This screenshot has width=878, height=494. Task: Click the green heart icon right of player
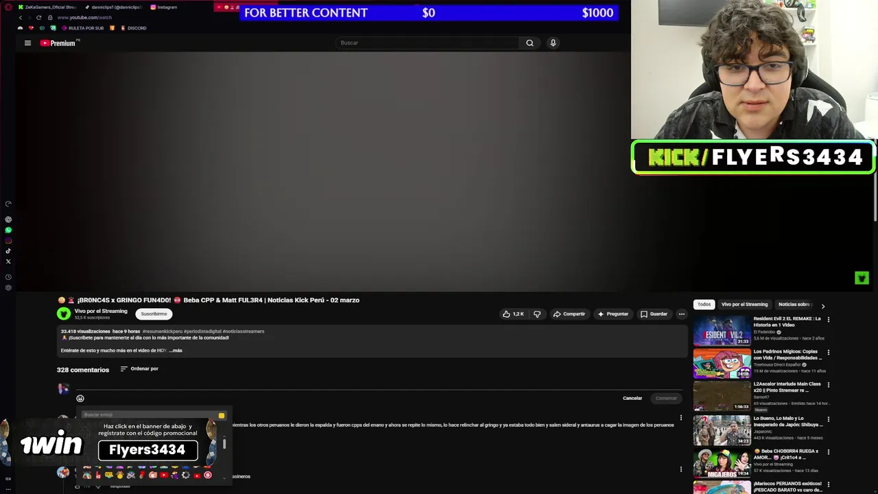(862, 278)
